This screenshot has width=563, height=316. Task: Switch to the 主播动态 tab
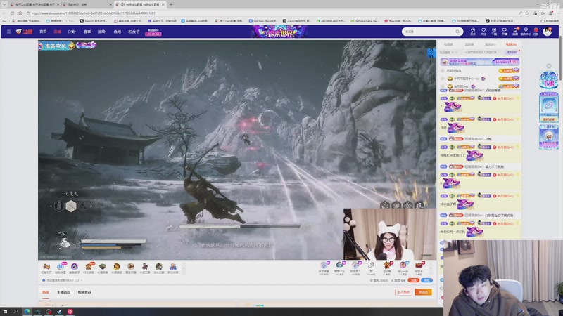click(x=63, y=292)
